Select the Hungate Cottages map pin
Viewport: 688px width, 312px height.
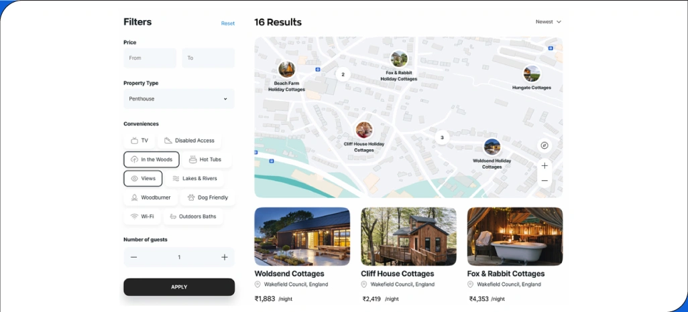pos(531,74)
